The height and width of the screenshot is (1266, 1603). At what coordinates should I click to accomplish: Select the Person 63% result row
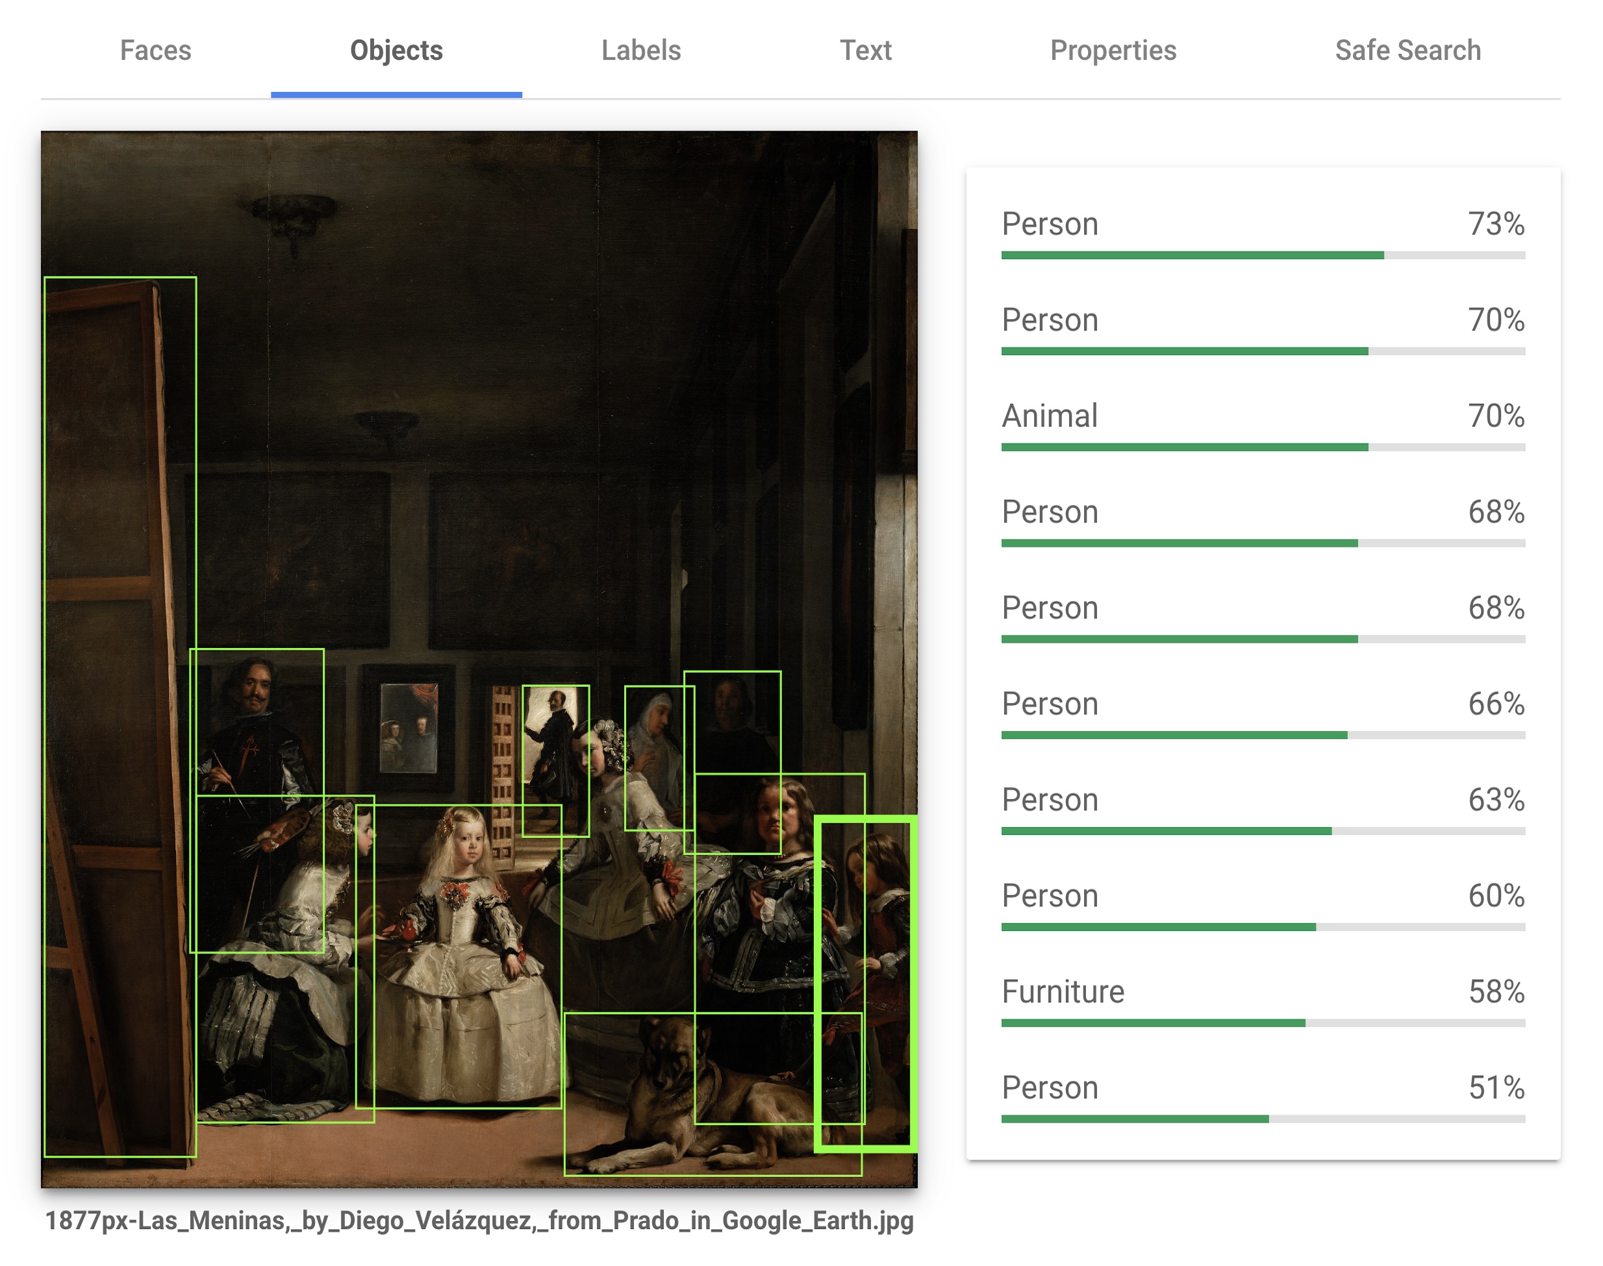pyautogui.click(x=1263, y=810)
